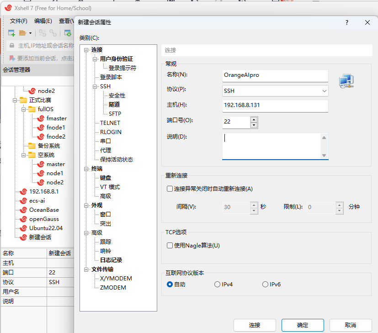This screenshot has width=378, height=333.
Task: Select the OceanBase session icon in the sidebar
Action: [23, 209]
